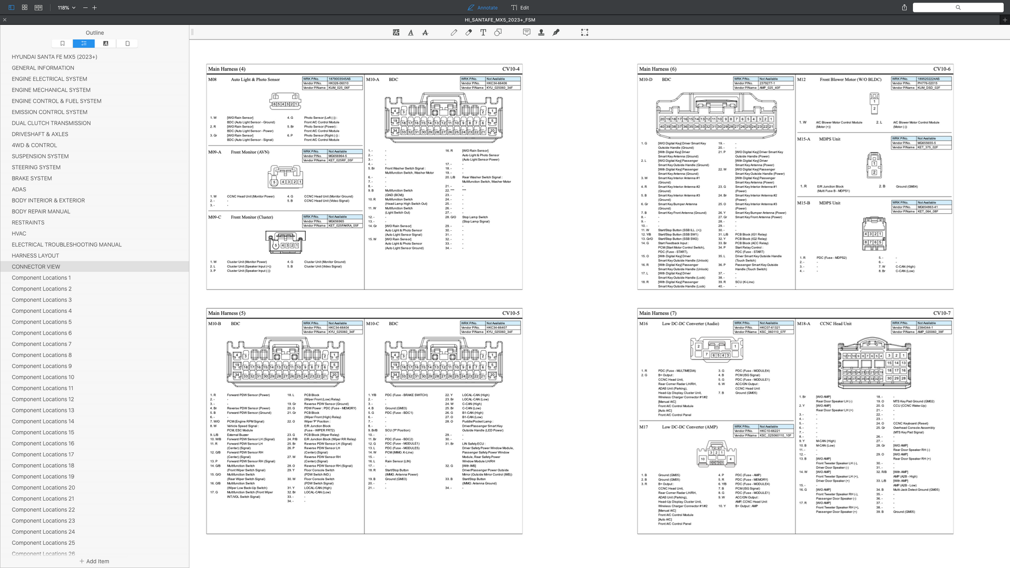The width and height of the screenshot is (1010, 568).
Task: Pick the pencil drawing tool
Action: pos(454,32)
